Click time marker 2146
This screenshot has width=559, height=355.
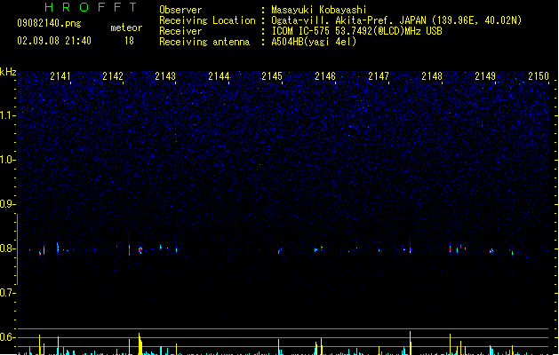(x=325, y=76)
